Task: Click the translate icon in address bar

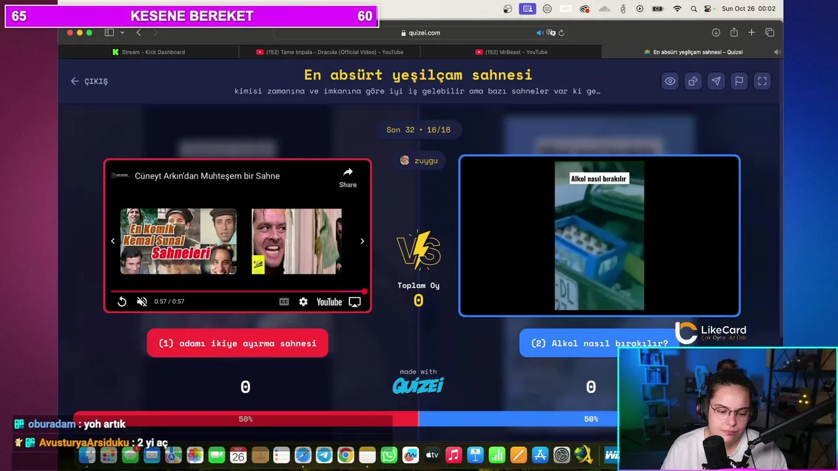Action: coord(551,33)
